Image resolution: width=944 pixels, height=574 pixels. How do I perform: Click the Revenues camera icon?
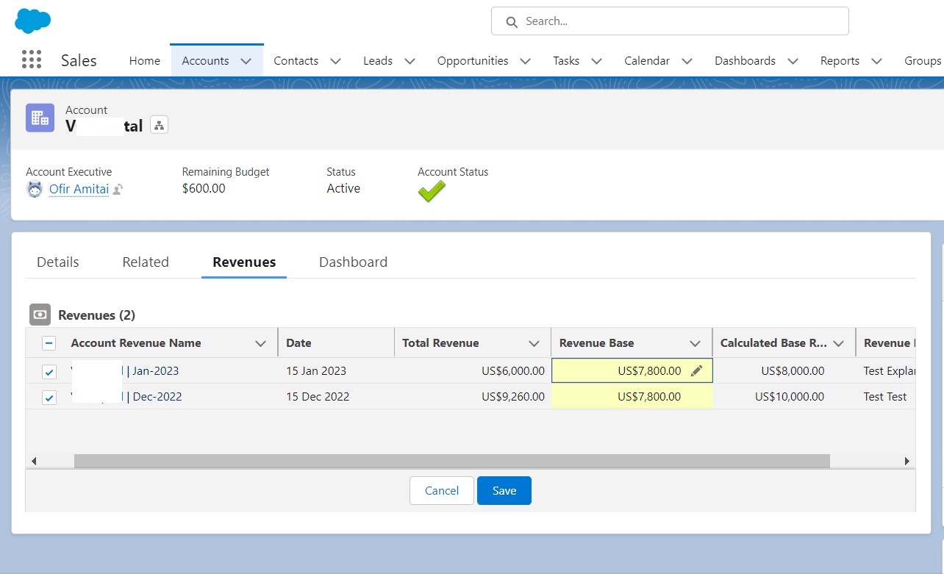coord(40,315)
